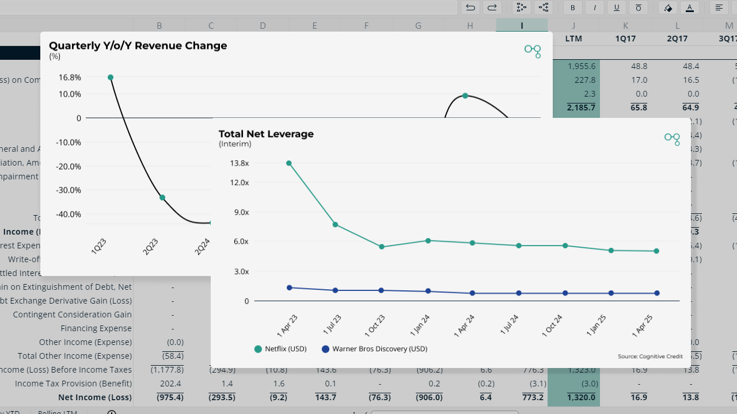
Task: Open the text alignment options
Action: [x=719, y=7]
